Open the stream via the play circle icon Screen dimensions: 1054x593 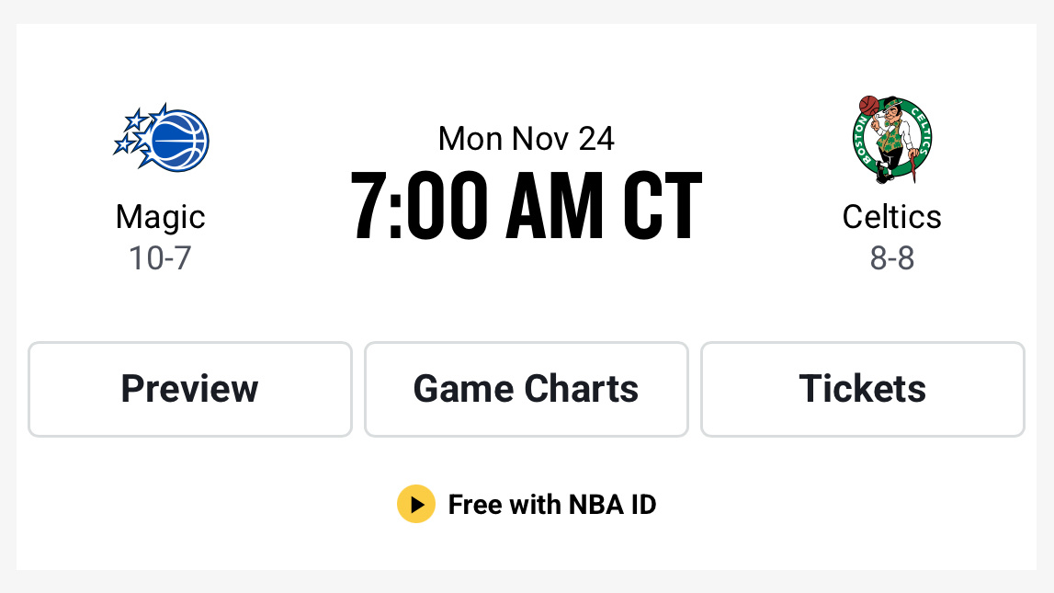pyautogui.click(x=416, y=504)
